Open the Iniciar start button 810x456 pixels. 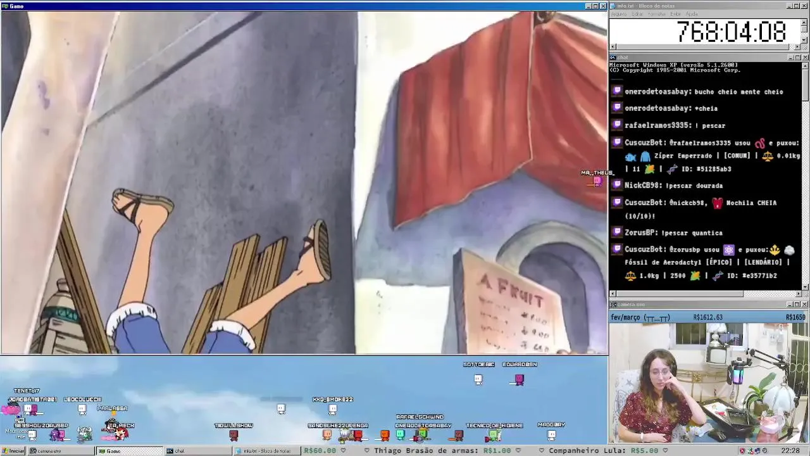point(13,451)
